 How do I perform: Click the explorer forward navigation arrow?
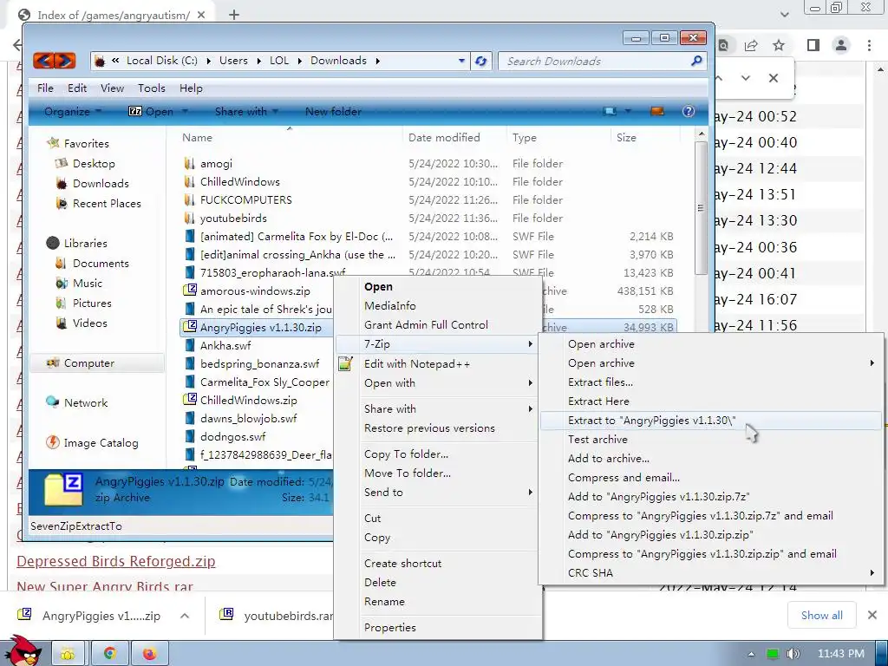pyautogui.click(x=64, y=60)
